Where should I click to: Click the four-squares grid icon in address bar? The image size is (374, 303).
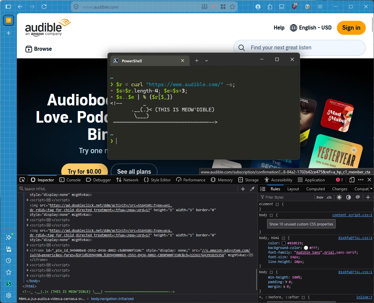pos(223,7)
